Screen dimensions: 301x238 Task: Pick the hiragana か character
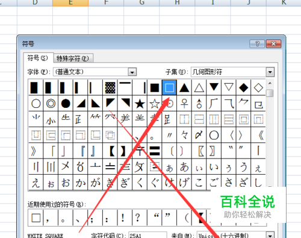click(81, 183)
